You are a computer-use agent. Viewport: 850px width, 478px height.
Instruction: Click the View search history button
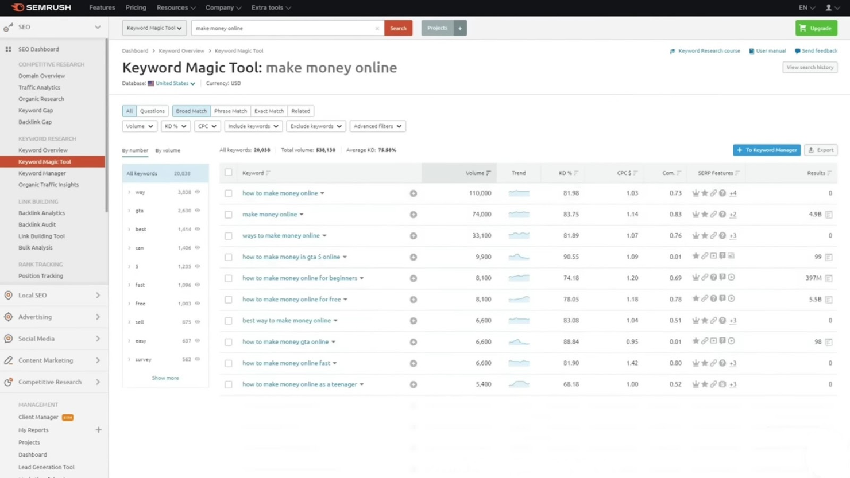point(810,67)
